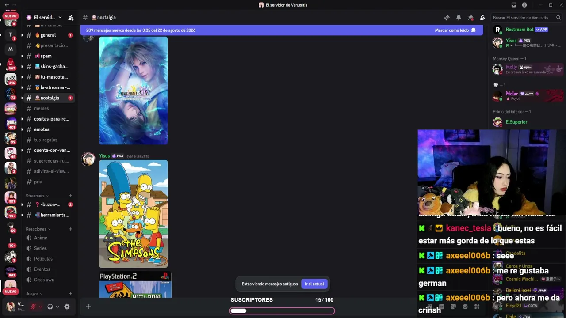Join the Películas voice channel
Viewport: 566px width, 318px height.
[x=49, y=259]
